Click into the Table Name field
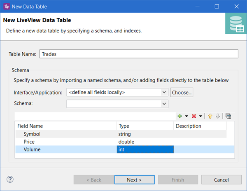Viewport: 247px width, 191px height. 138,54
